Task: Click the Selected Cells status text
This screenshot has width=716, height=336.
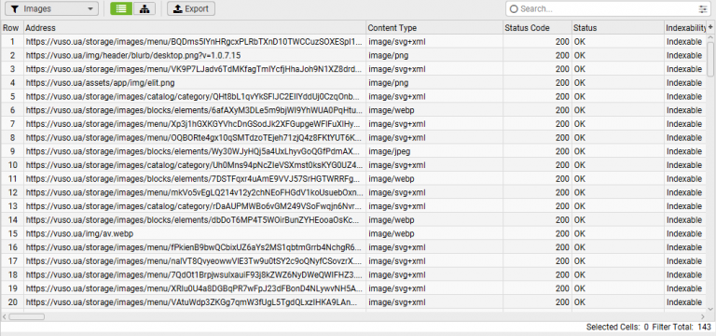Action: pyautogui.click(x=617, y=327)
